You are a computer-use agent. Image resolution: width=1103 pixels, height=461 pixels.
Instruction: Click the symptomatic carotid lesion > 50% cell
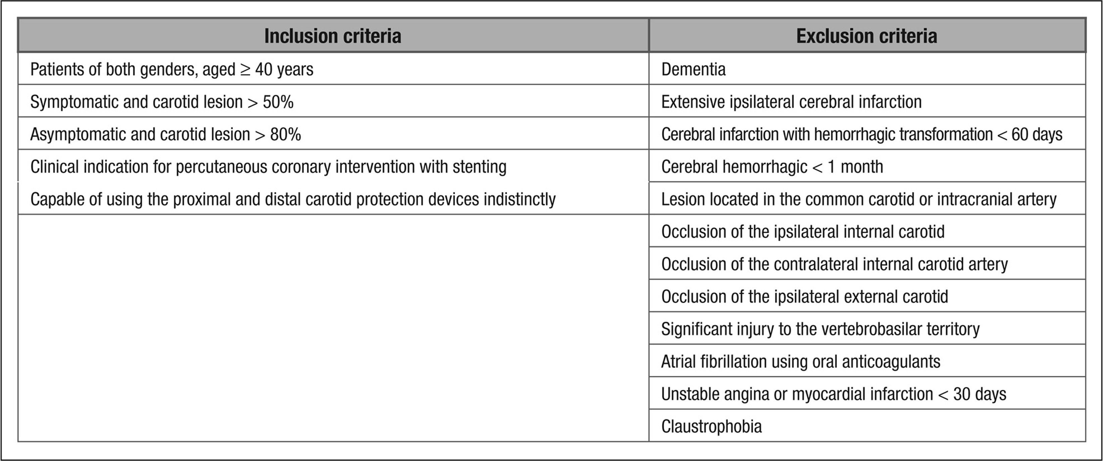coord(162,102)
